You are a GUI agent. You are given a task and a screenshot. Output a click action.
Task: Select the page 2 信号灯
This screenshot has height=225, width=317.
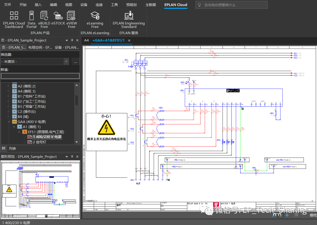pyautogui.click(x=40, y=142)
